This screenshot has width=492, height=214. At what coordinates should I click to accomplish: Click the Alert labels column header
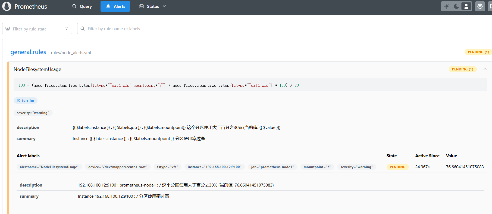pos(28,156)
